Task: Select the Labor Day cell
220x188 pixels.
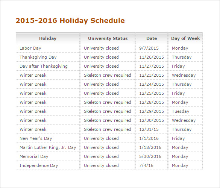Action: [48, 48]
